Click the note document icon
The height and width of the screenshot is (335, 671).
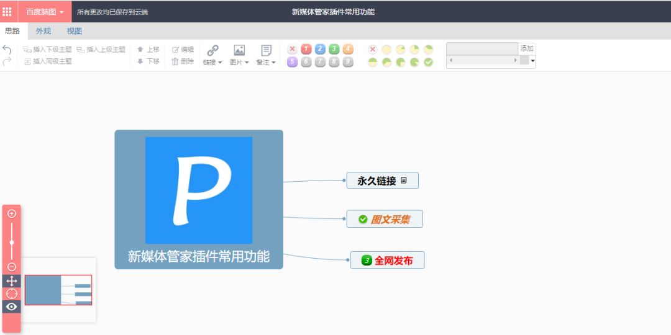266,50
